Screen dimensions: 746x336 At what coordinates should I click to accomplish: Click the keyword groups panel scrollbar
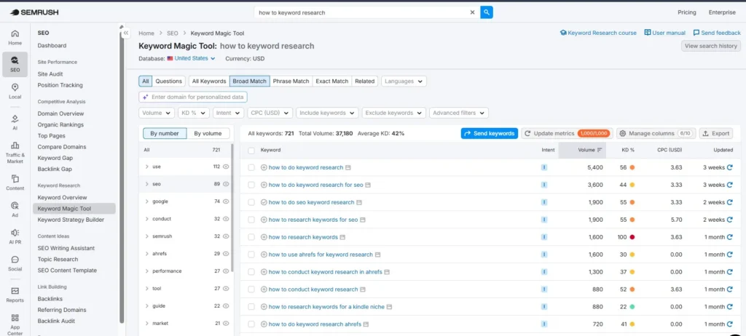(x=232, y=207)
